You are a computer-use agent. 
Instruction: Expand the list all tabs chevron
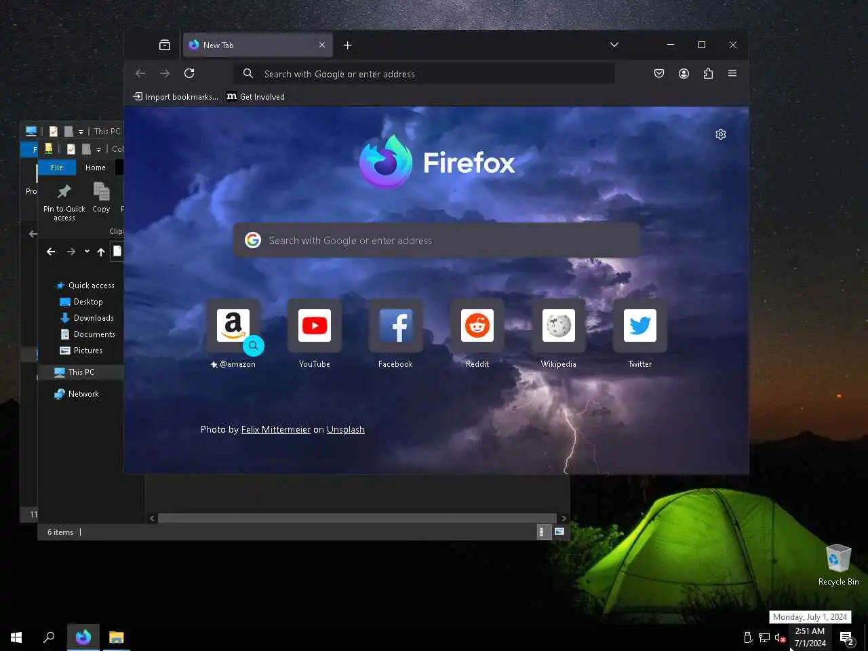(614, 45)
